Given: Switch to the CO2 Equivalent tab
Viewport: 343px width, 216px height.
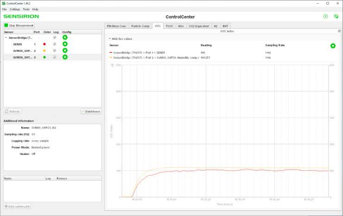Looking at the screenshot, I should (198, 26).
